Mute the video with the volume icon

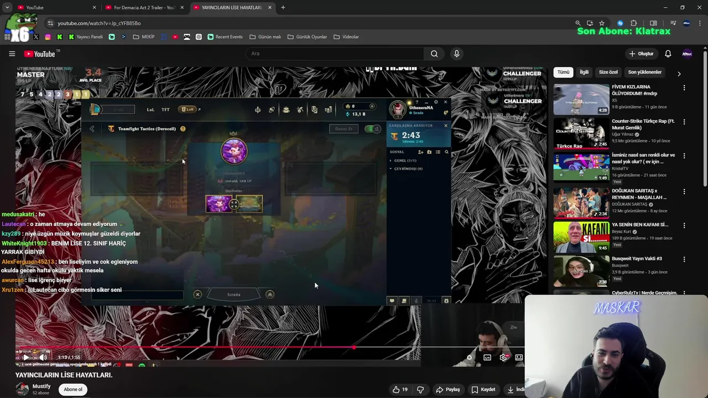[x=43, y=358]
